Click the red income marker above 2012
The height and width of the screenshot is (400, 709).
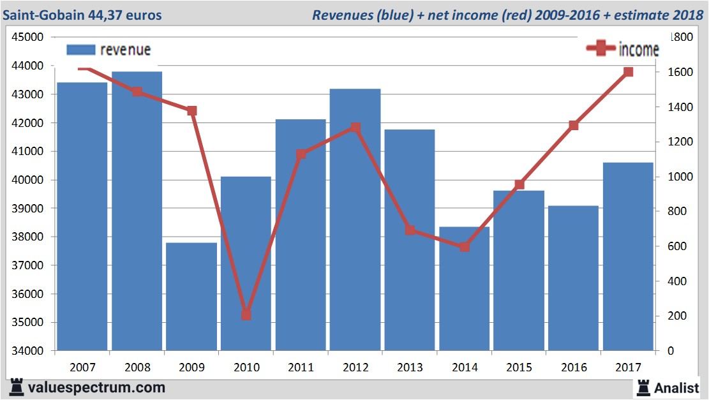click(355, 127)
